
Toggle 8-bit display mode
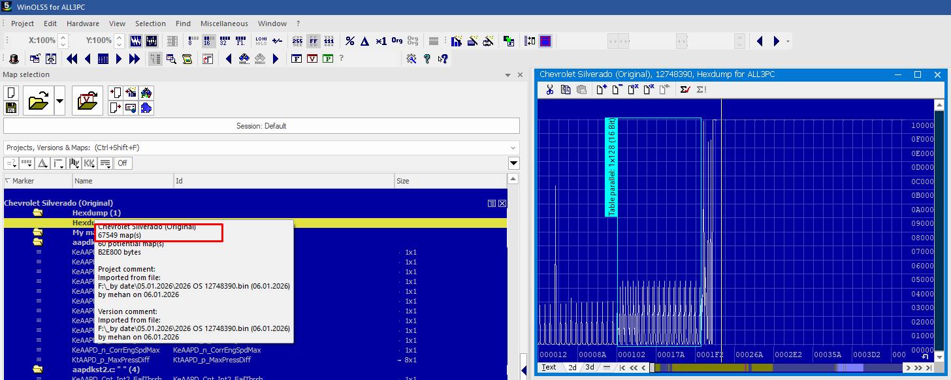[x=194, y=41]
